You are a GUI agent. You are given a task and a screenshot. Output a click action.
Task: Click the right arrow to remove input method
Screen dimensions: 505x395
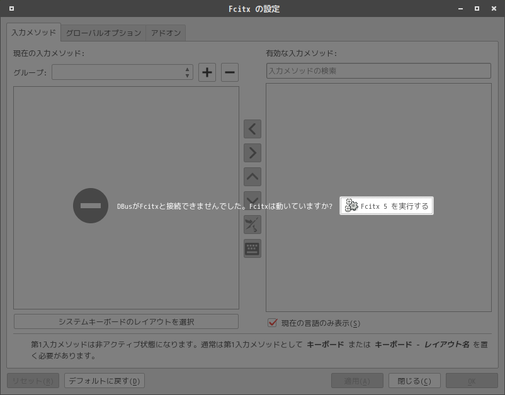pyautogui.click(x=252, y=153)
